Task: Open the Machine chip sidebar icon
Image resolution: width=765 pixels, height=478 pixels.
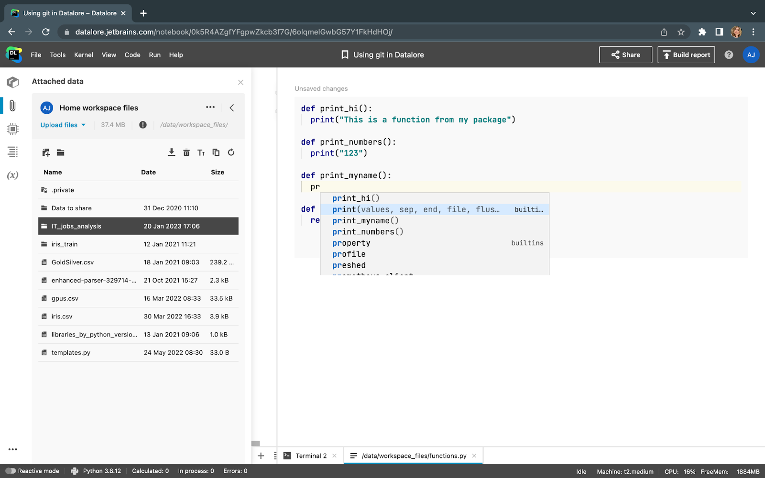Action: point(13,129)
